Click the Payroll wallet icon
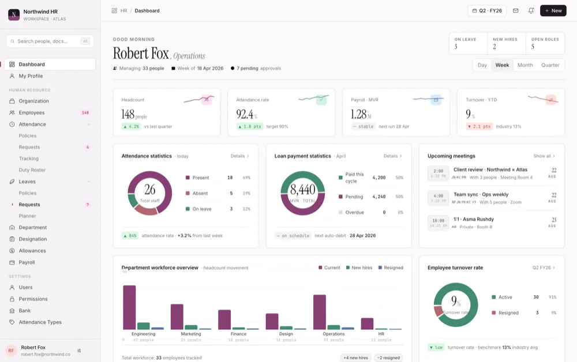The height and width of the screenshot is (362, 577). pos(12,262)
